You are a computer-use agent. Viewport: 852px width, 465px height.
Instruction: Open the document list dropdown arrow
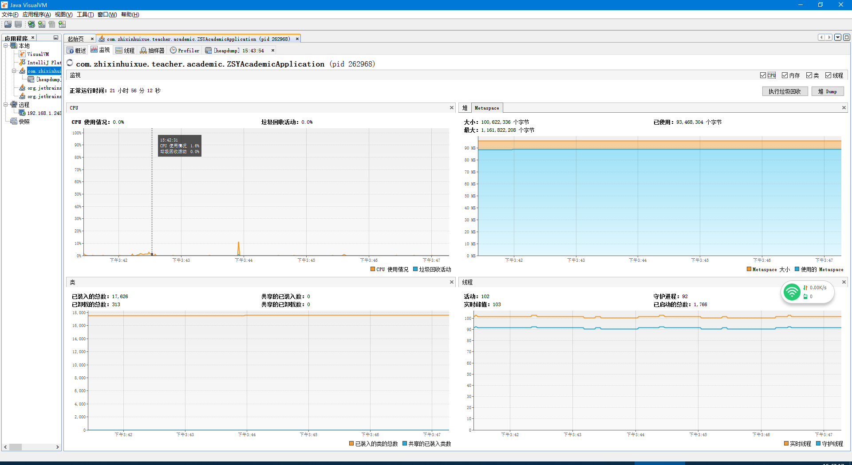tap(838, 37)
